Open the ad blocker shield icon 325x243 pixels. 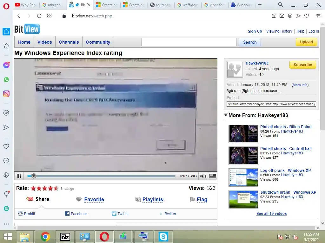click(x=290, y=16)
